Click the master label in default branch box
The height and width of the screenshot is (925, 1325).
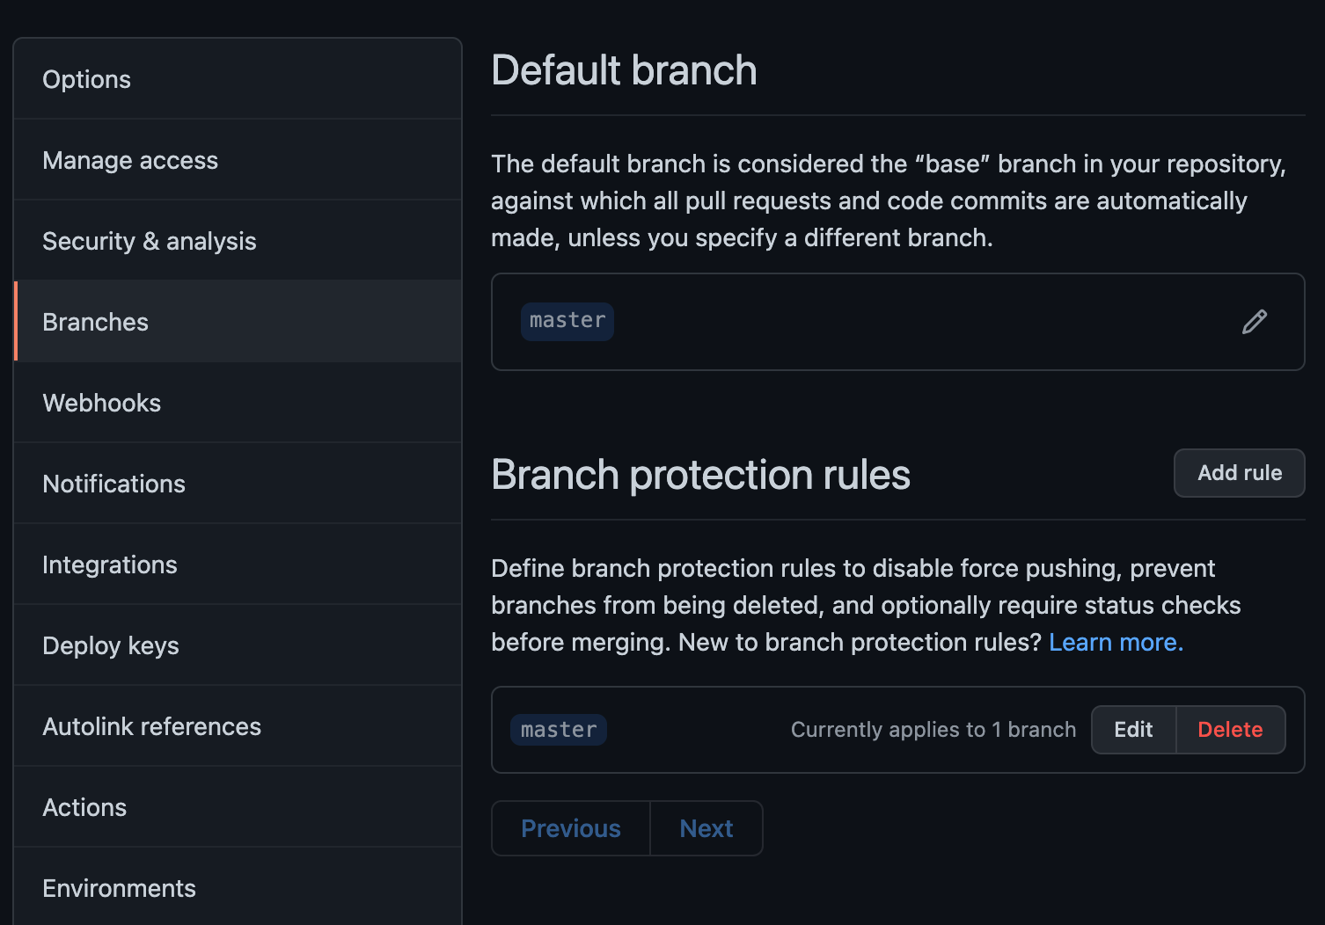pos(567,321)
